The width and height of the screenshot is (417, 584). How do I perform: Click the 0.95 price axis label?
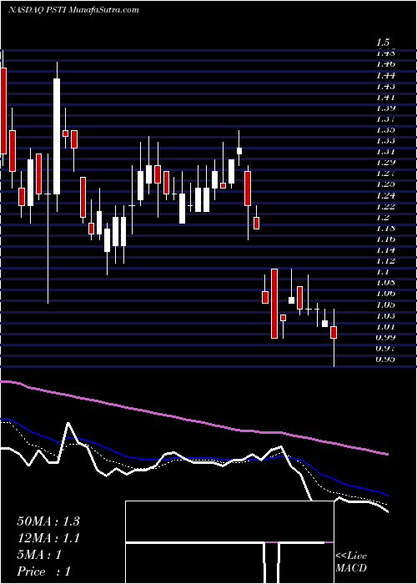[386, 359]
